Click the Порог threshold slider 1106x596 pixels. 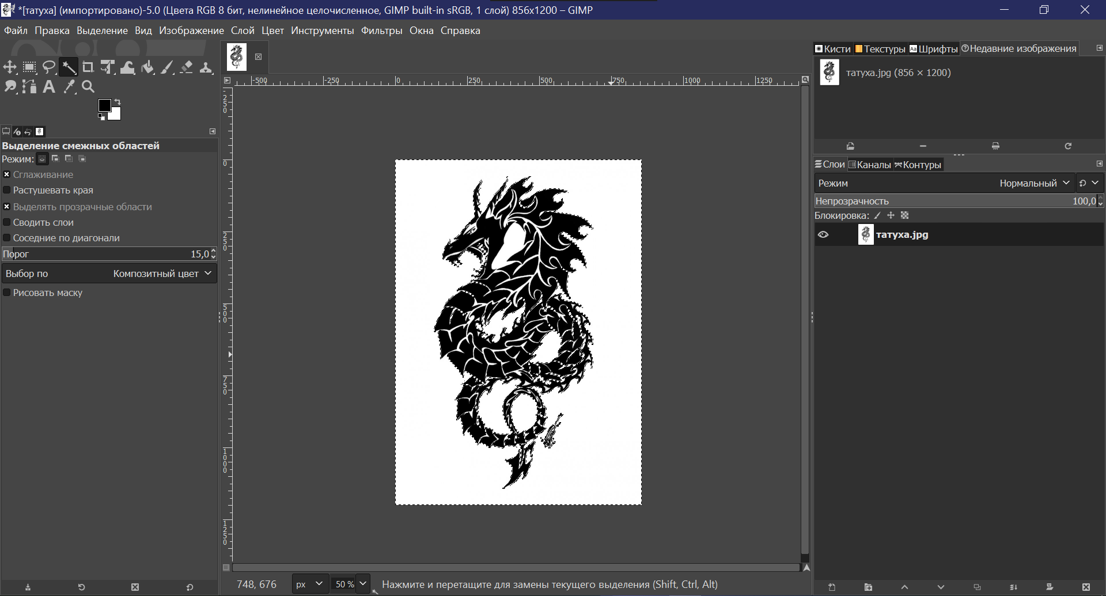(x=105, y=254)
